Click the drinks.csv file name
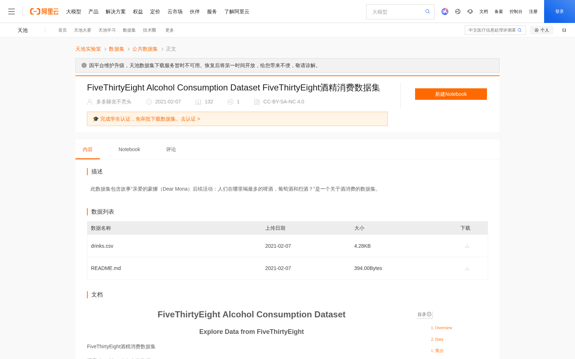The image size is (575, 359). pyautogui.click(x=102, y=246)
